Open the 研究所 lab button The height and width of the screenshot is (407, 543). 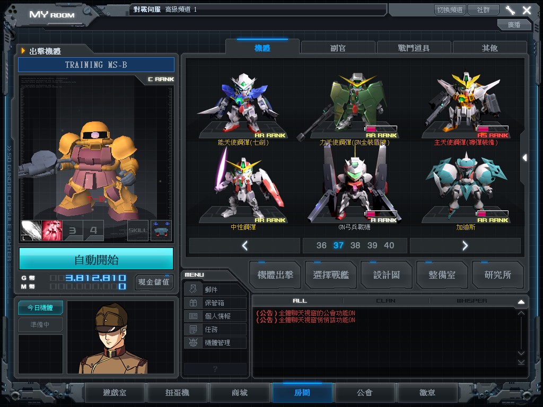(497, 275)
